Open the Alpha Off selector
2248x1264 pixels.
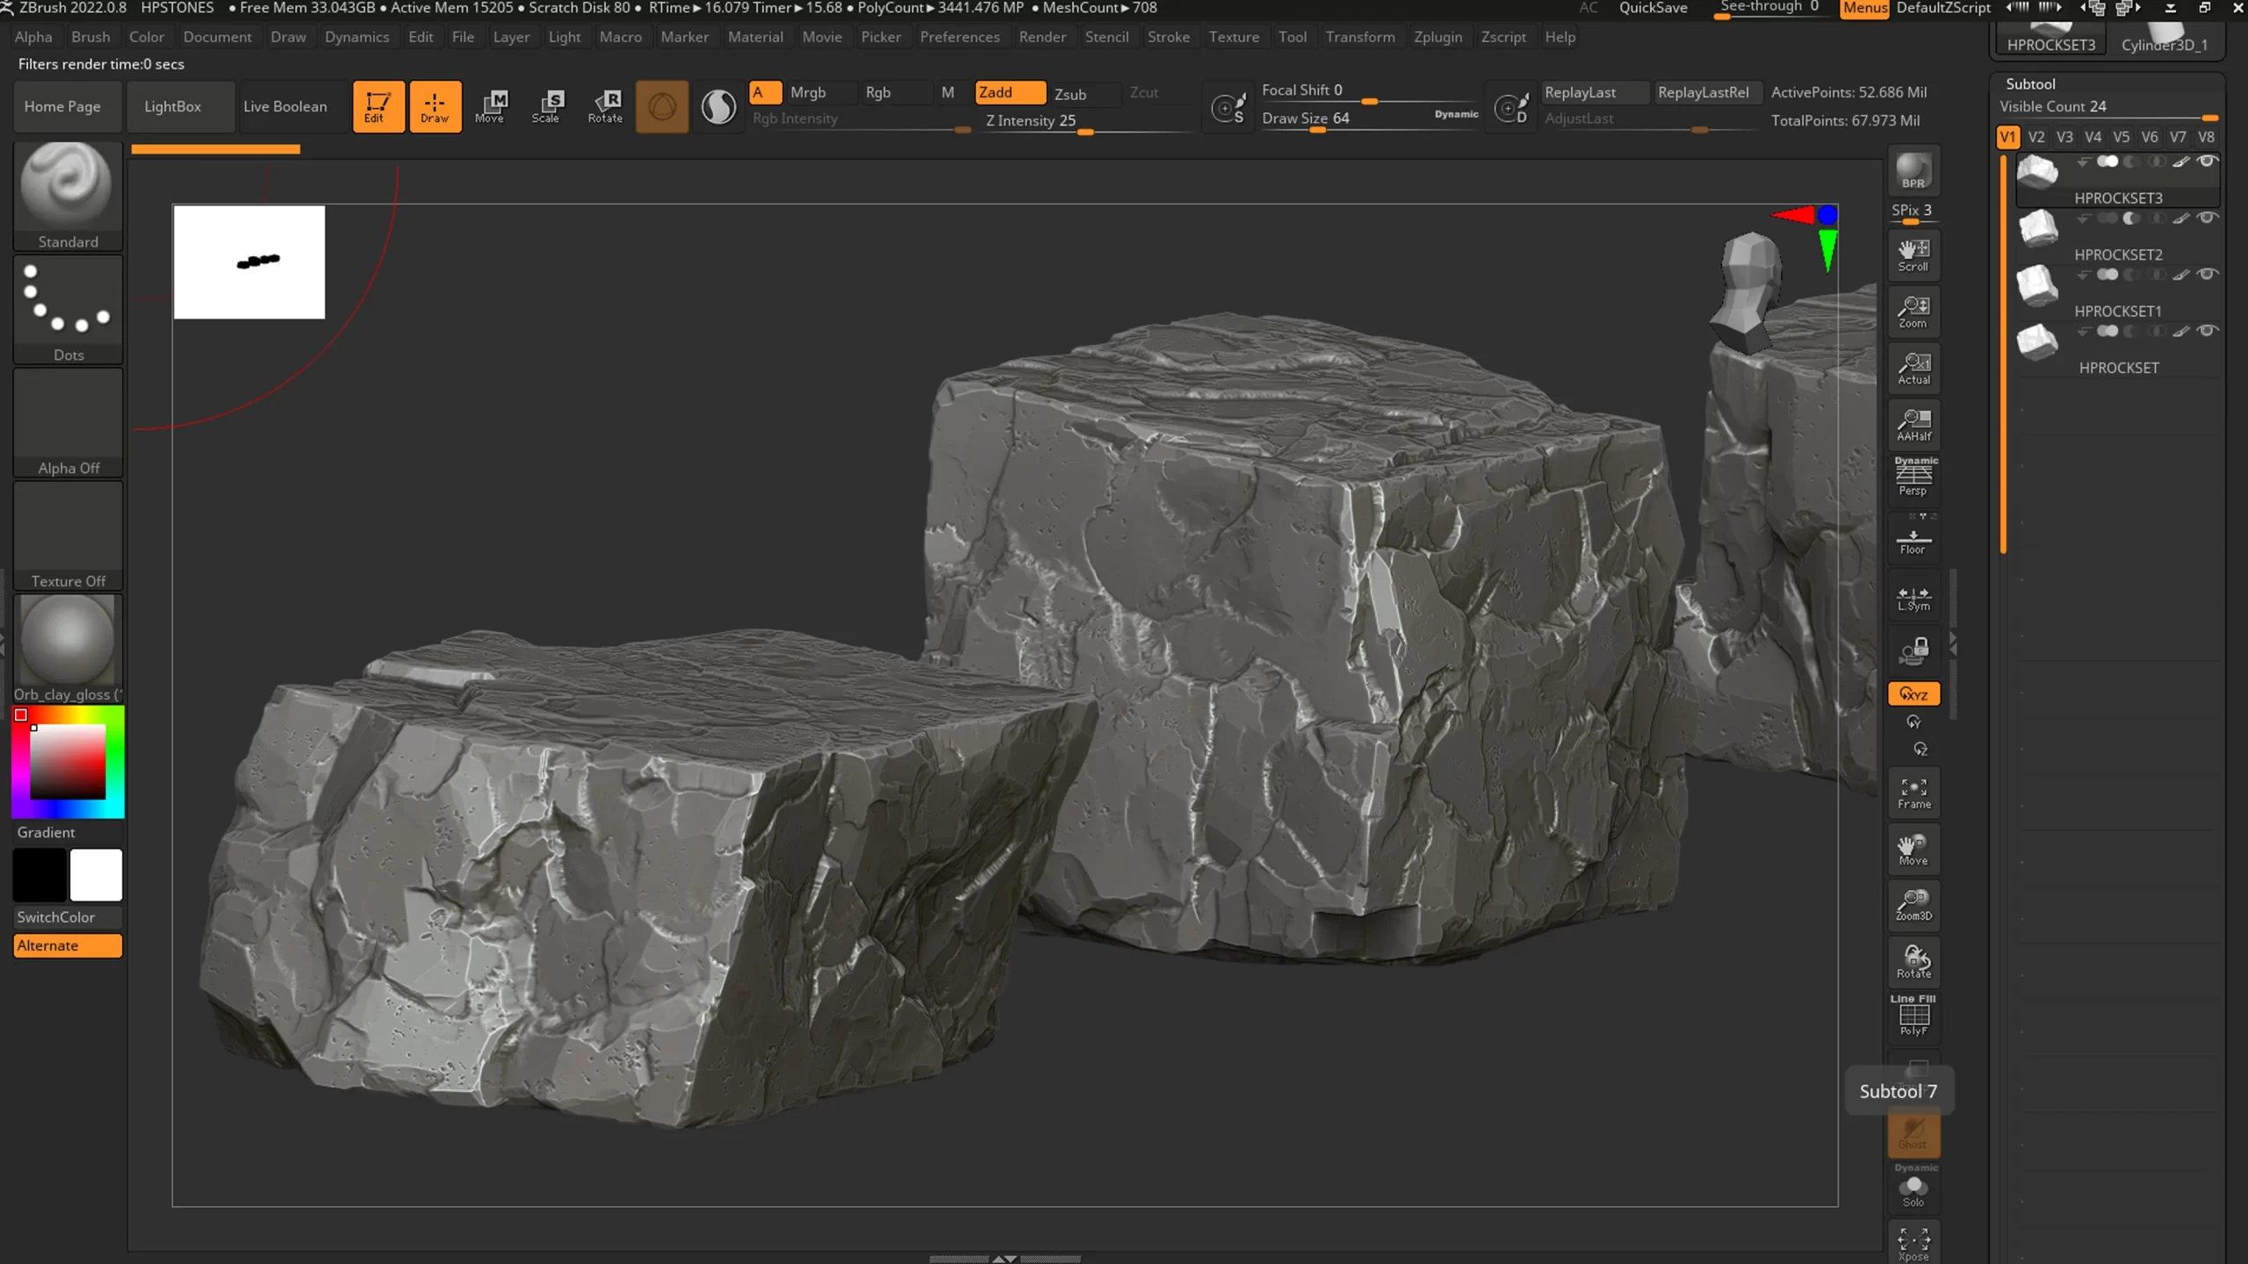pos(68,423)
